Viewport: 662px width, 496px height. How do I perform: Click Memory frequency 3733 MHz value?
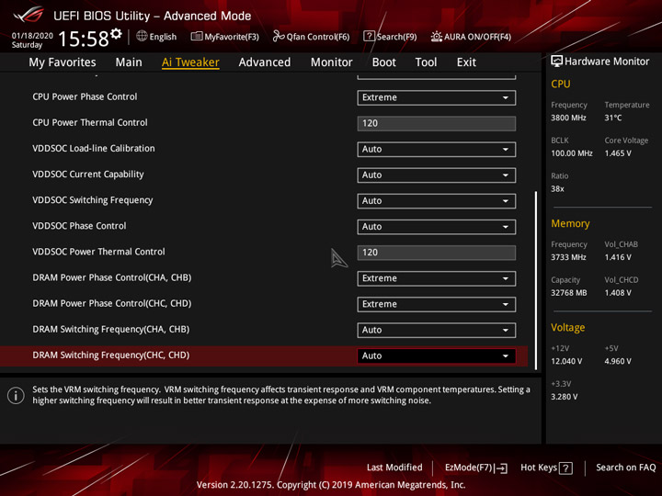pyautogui.click(x=568, y=257)
